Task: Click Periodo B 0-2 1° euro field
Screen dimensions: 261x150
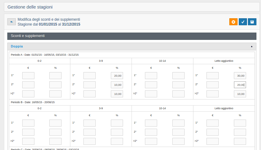Action: pyautogui.click(x=28, y=123)
